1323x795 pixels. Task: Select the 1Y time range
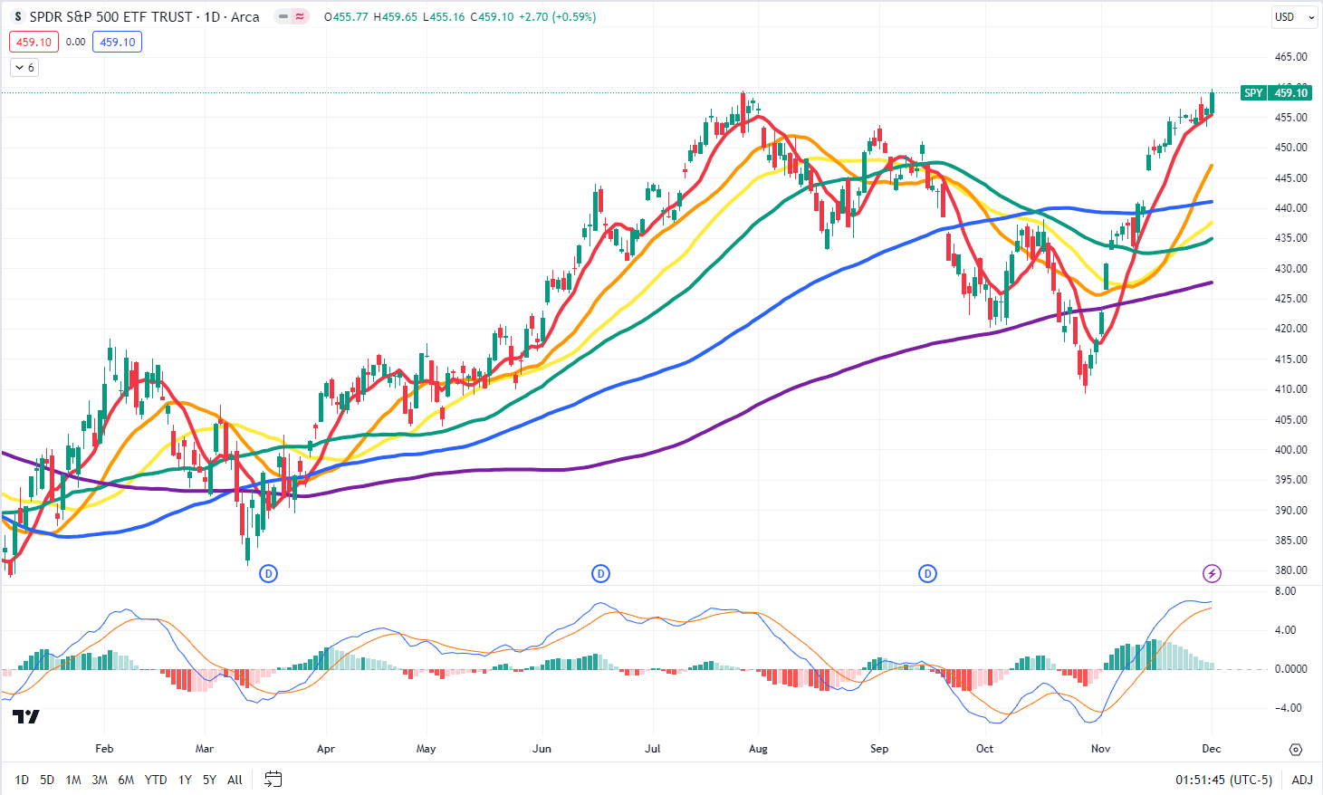185,780
